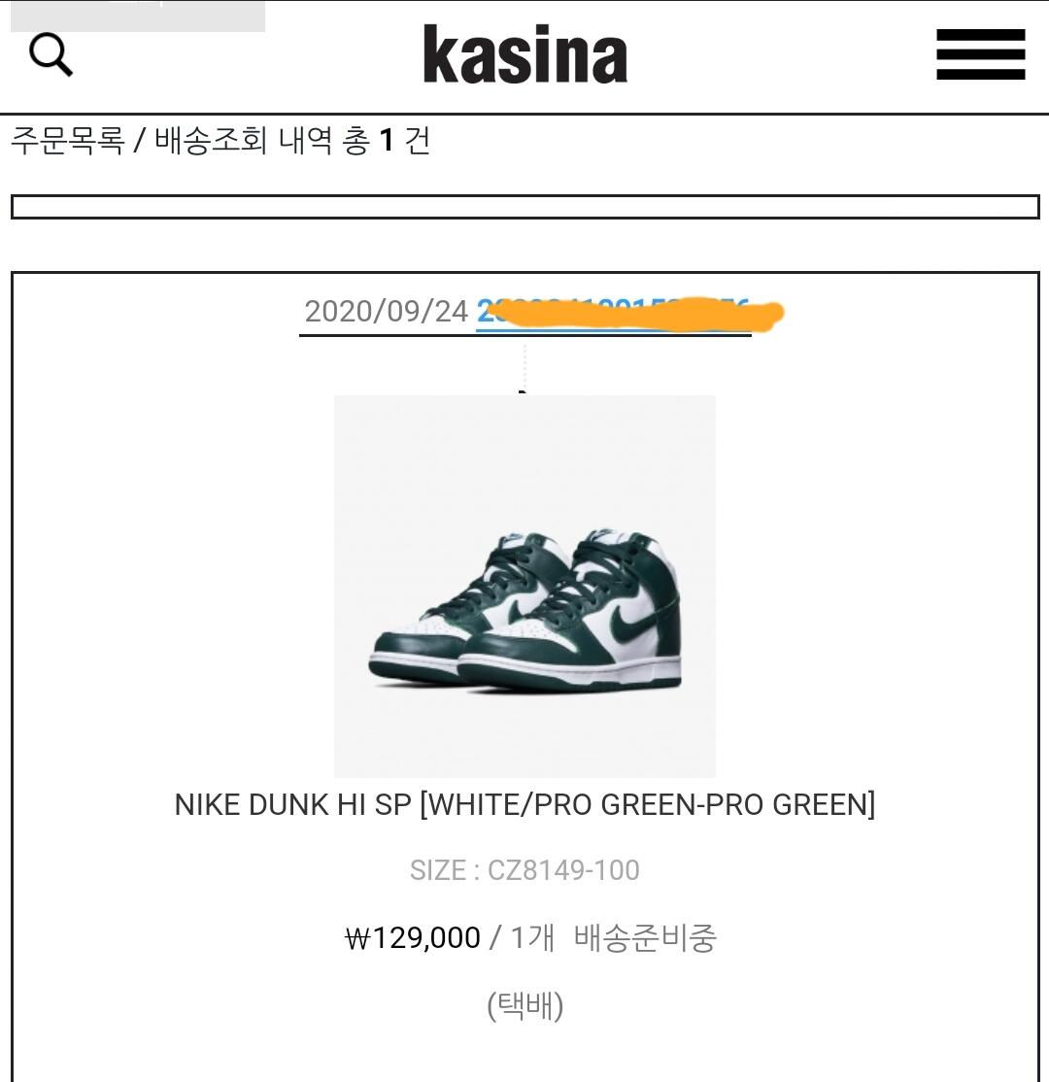Image resolution: width=1049 pixels, height=1082 pixels.
Task: Click the empty bordered bar below heading
Action: click(525, 207)
